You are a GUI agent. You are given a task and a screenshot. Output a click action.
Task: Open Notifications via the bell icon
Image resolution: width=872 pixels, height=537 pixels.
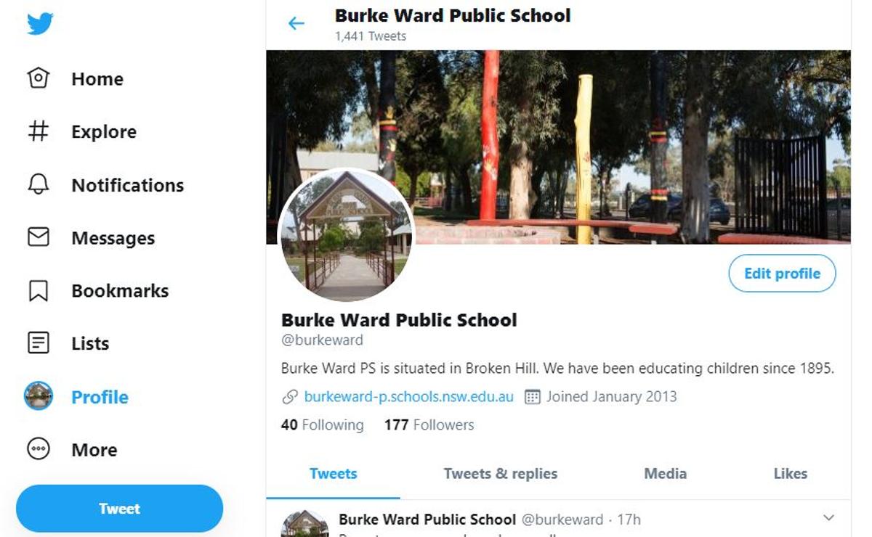[x=38, y=184]
